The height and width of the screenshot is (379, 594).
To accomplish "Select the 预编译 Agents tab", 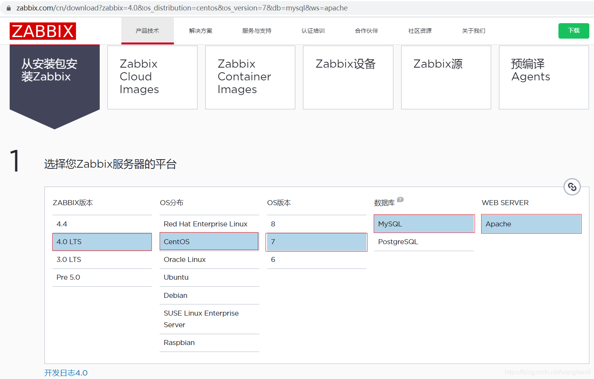I will (x=544, y=77).
